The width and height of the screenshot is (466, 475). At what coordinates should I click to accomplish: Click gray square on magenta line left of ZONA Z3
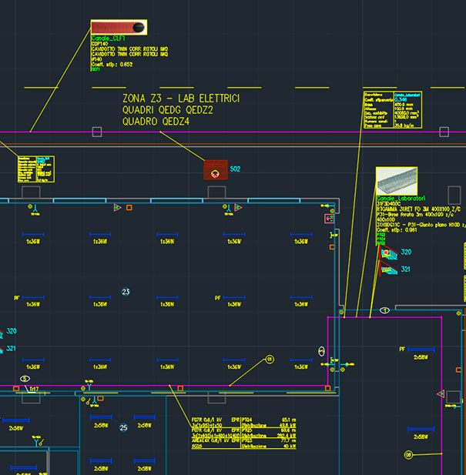click(97, 132)
